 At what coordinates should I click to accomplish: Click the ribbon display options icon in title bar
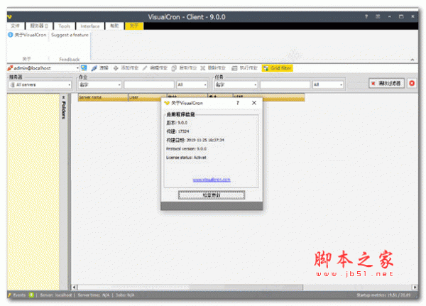tap(378, 16)
